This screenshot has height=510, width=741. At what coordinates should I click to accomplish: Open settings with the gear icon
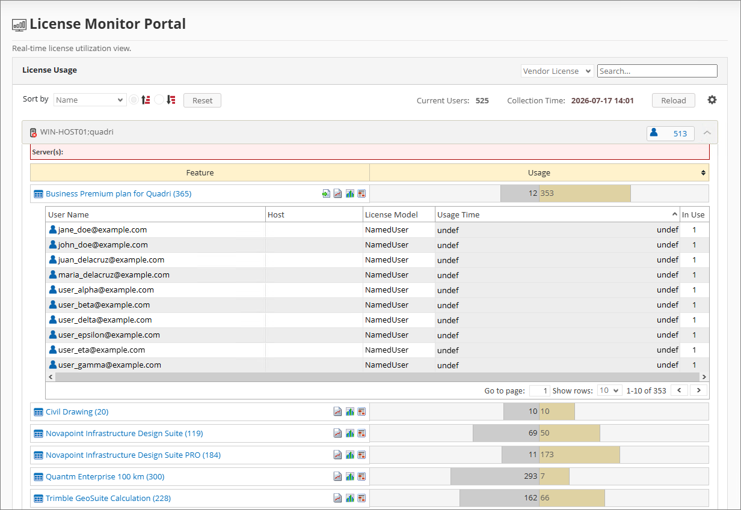[x=712, y=100]
